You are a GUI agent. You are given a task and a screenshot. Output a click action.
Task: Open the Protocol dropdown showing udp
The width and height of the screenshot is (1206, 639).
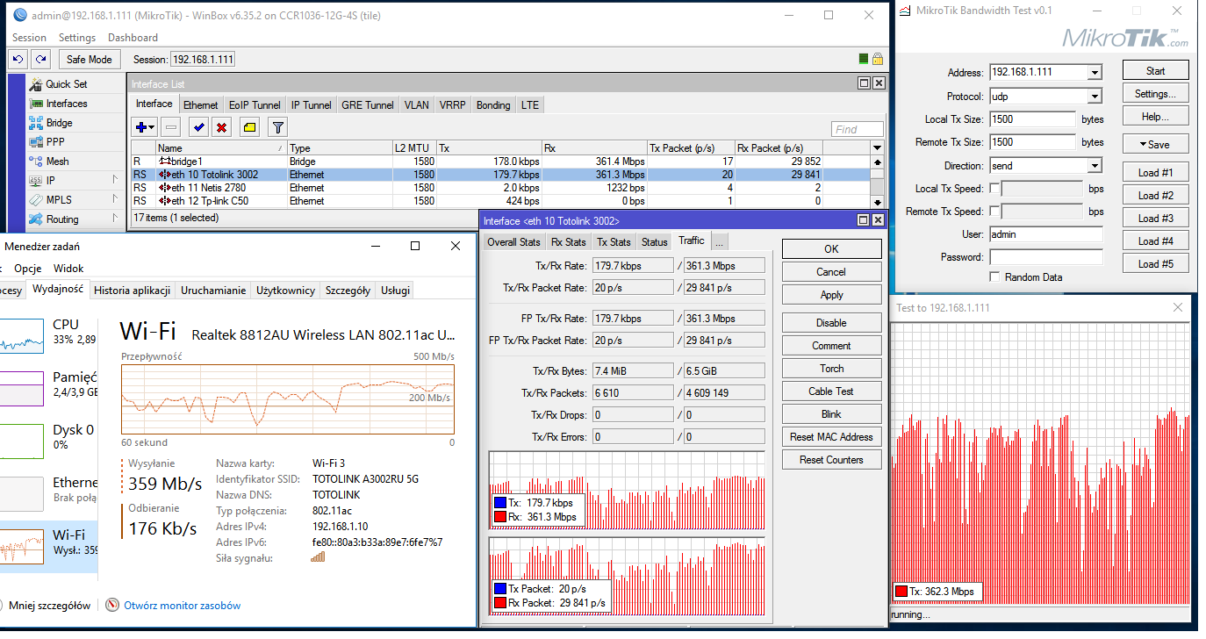pyautogui.click(x=1094, y=97)
